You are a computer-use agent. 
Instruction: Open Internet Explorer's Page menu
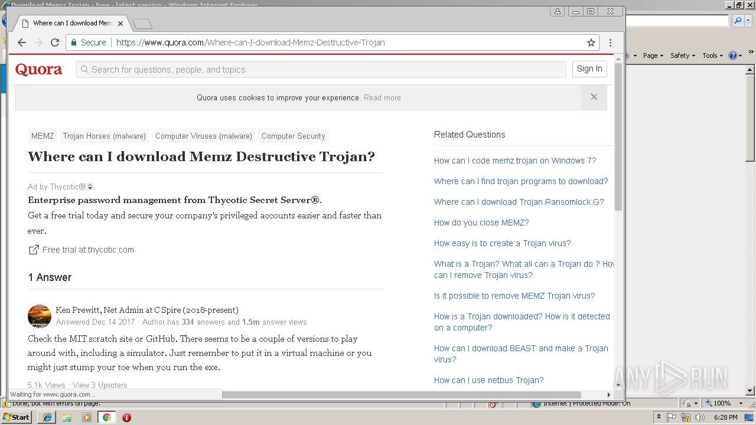pos(653,55)
